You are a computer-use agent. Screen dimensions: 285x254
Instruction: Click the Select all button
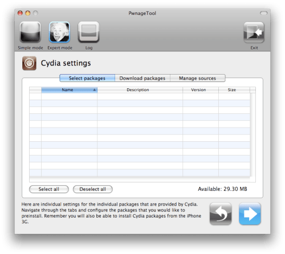click(x=49, y=189)
